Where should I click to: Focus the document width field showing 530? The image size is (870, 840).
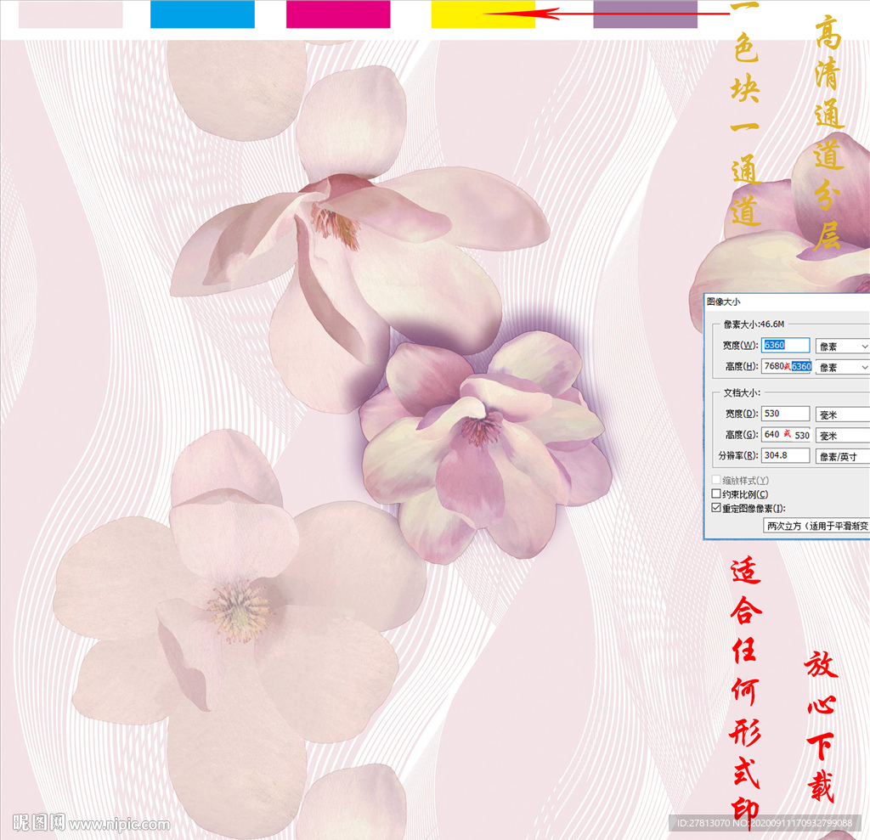point(785,414)
